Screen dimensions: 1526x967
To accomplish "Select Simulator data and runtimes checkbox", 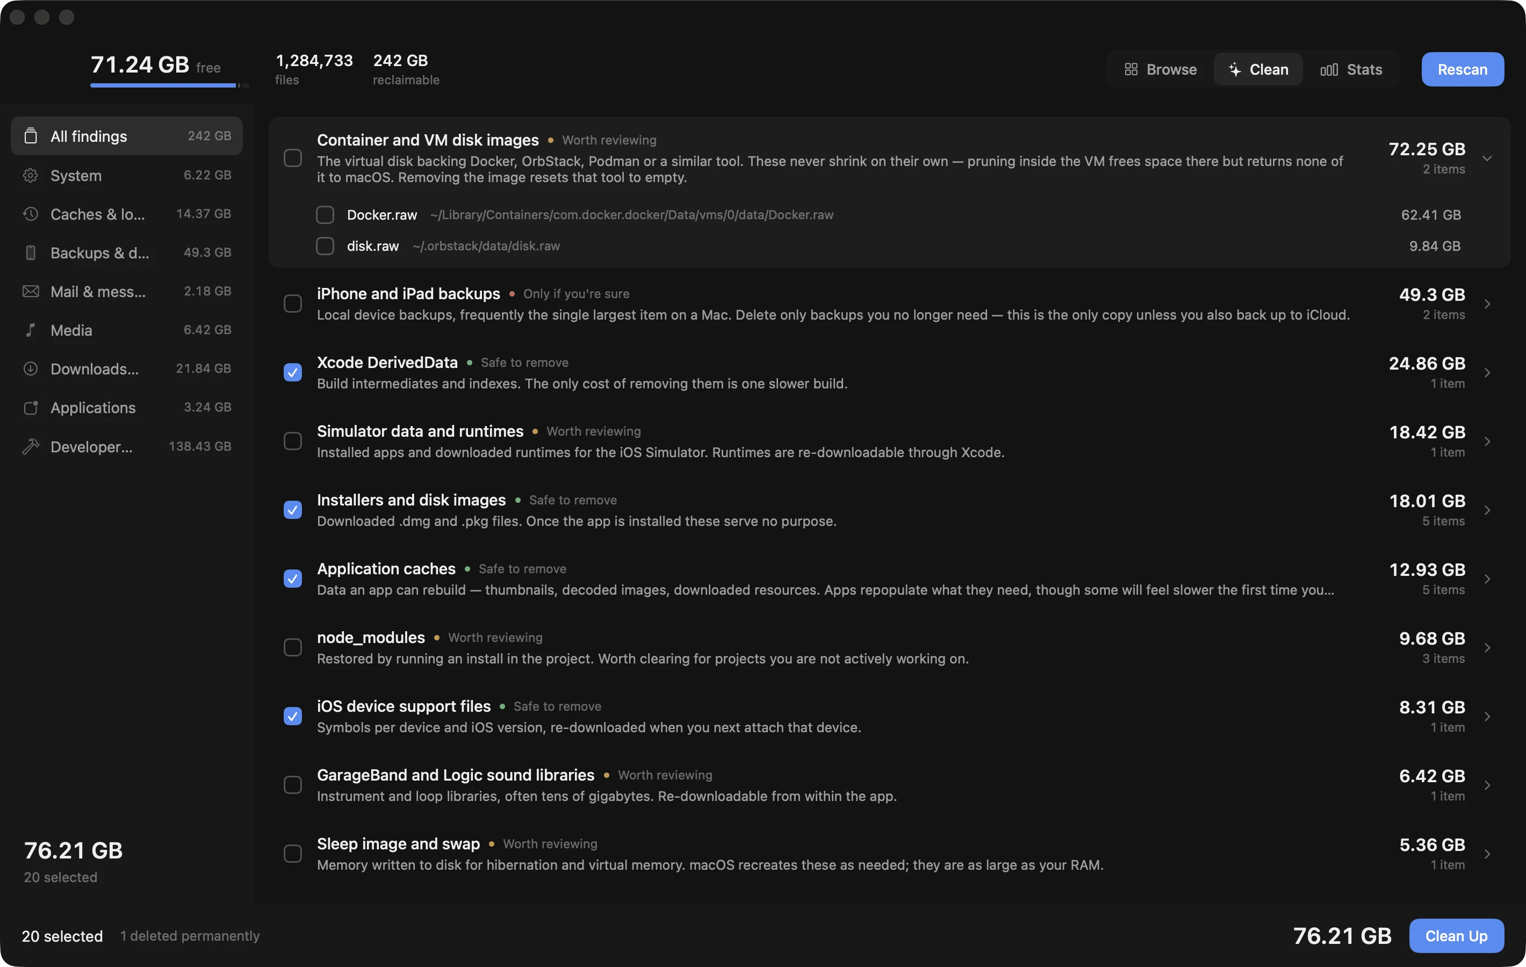I will tap(293, 441).
